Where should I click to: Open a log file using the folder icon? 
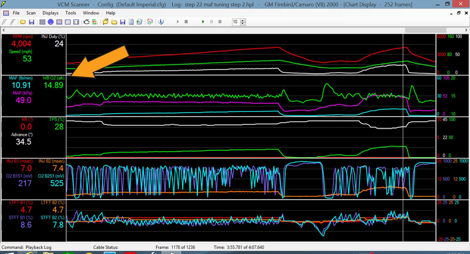tap(23, 22)
